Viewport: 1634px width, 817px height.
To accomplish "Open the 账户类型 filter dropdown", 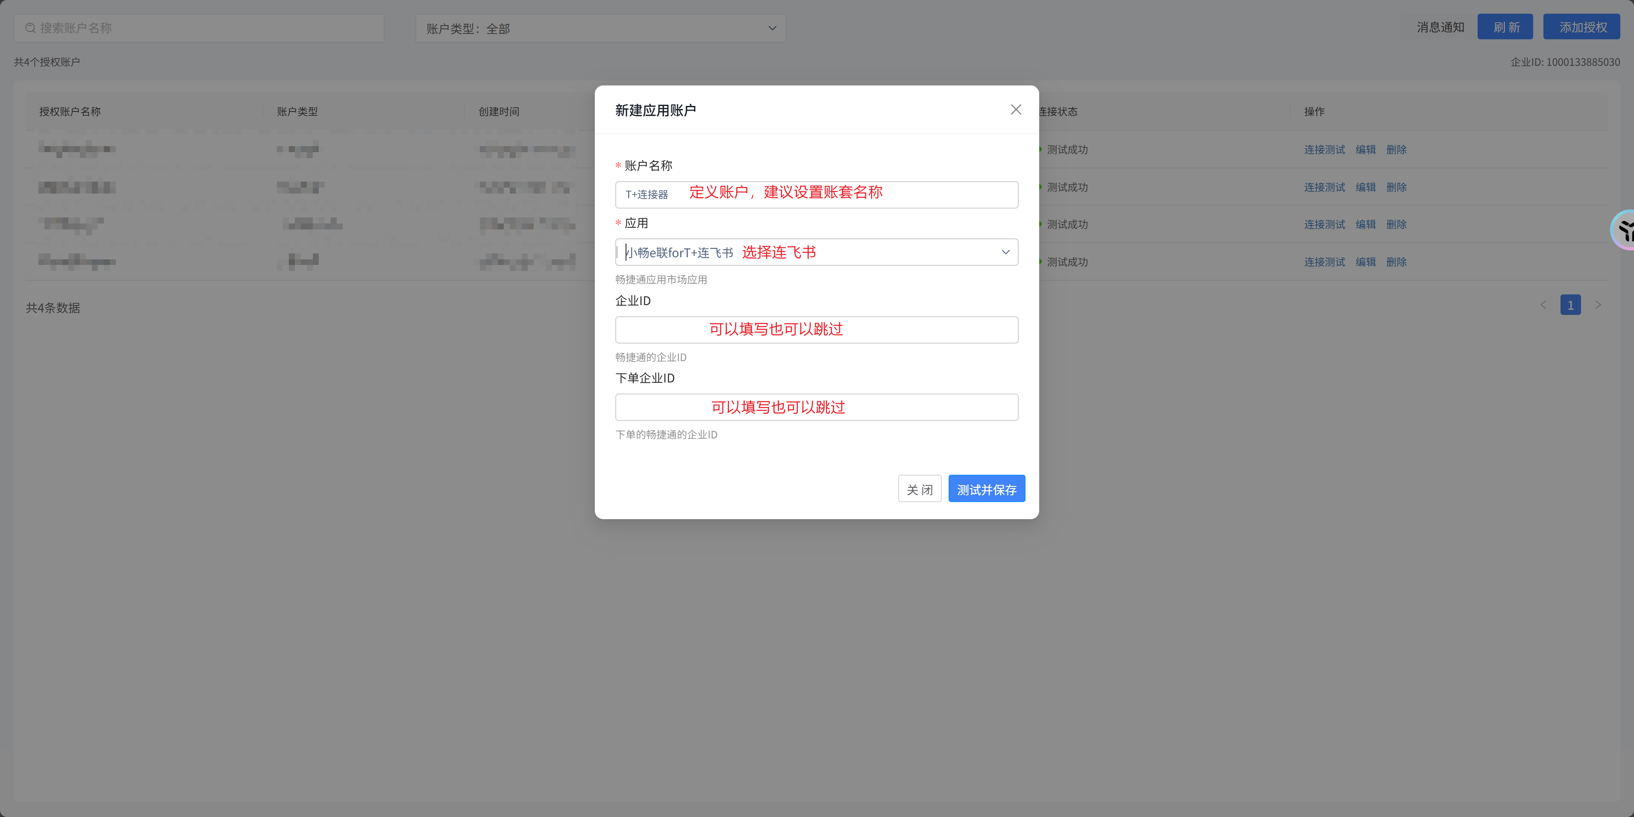I will [600, 29].
